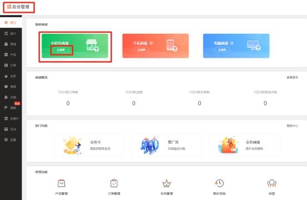
Task: Open the 统计 statistics sidebar icon
Action: pos(6,33)
